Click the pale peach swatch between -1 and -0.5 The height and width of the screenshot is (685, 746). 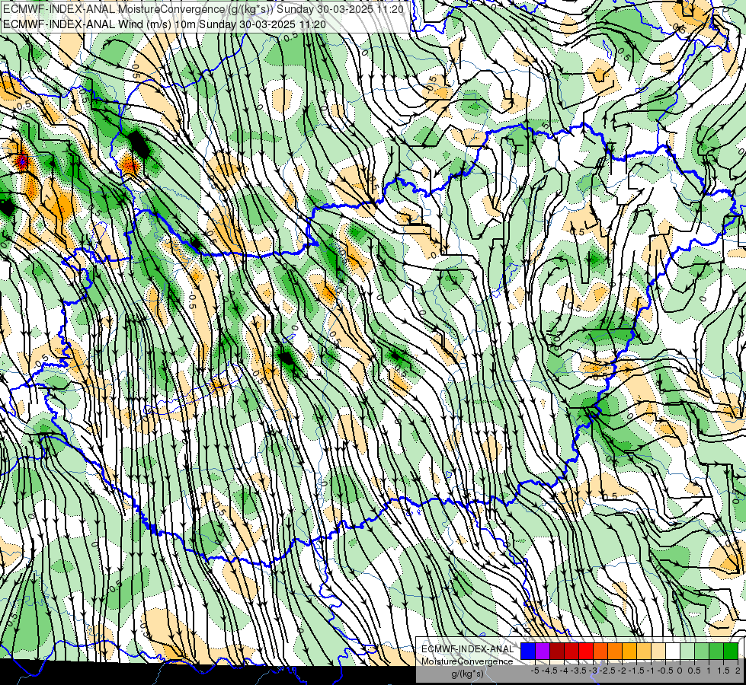pyautogui.click(x=658, y=652)
